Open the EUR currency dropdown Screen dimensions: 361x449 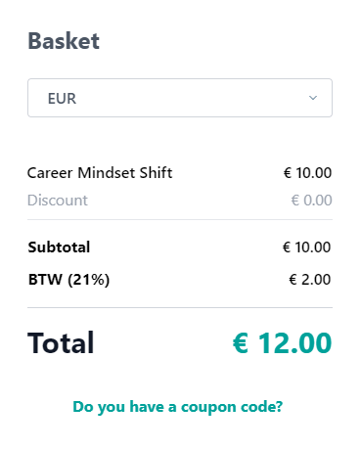coord(180,98)
